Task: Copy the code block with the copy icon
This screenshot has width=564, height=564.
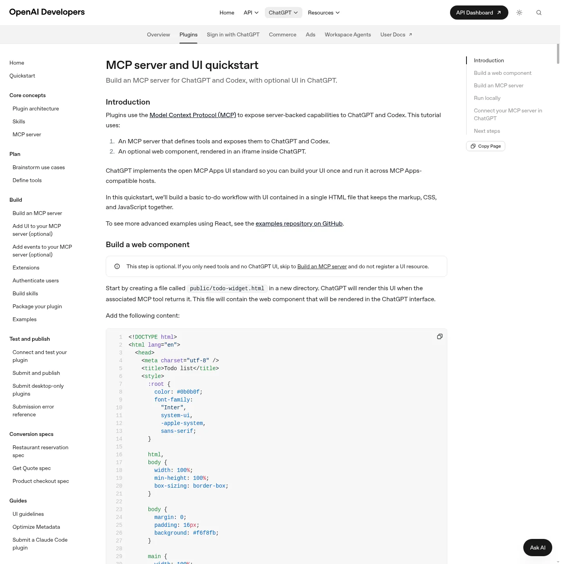Action: click(x=440, y=336)
